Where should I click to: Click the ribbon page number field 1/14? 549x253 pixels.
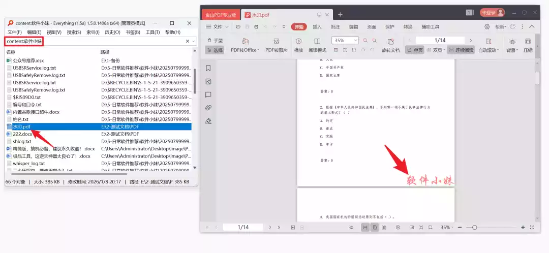(x=440, y=40)
